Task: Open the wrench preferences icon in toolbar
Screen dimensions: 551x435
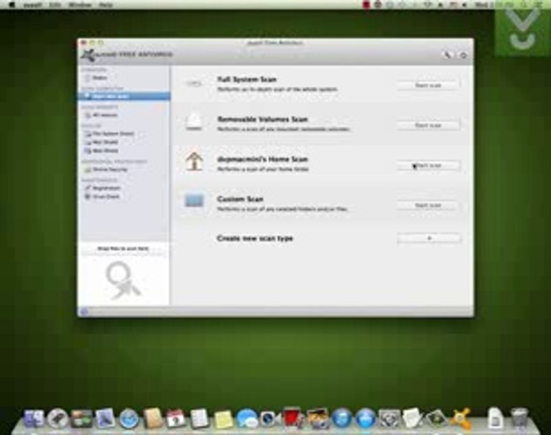Action: pyautogui.click(x=447, y=55)
